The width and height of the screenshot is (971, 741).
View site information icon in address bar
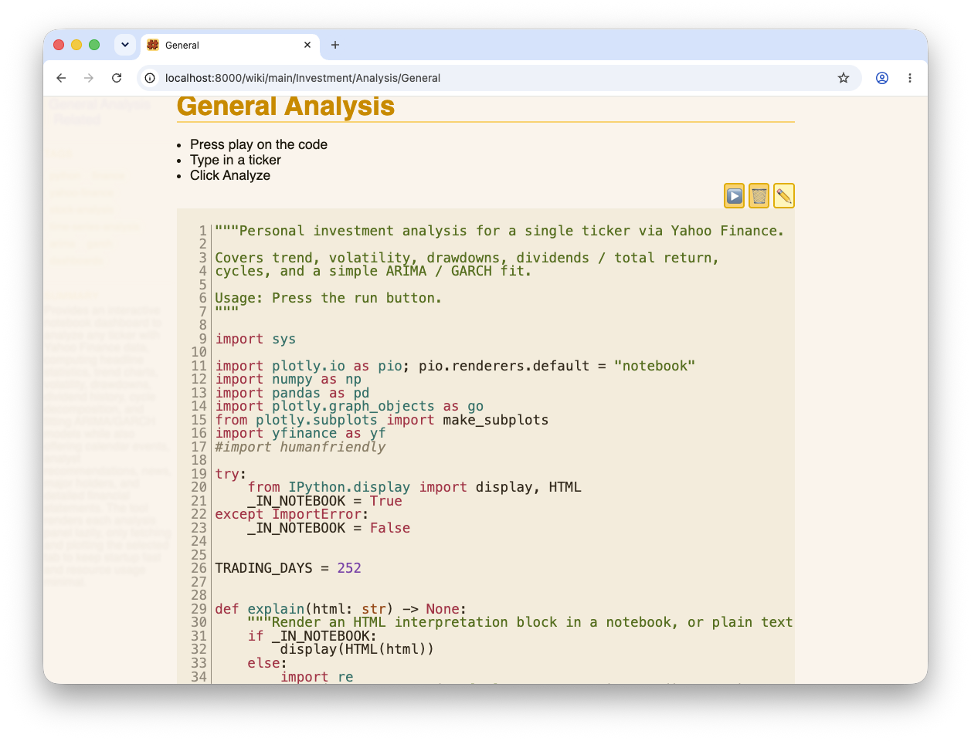pyautogui.click(x=150, y=78)
